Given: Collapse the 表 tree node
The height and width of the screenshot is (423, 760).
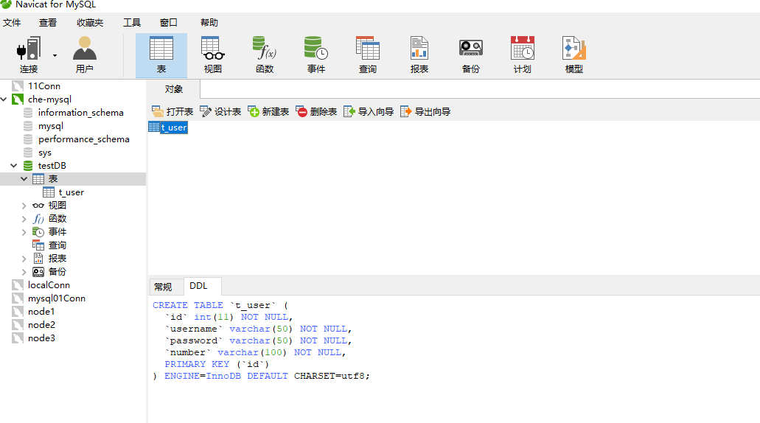Looking at the screenshot, I should click(24, 179).
